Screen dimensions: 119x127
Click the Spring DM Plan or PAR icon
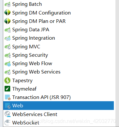click(7, 21)
